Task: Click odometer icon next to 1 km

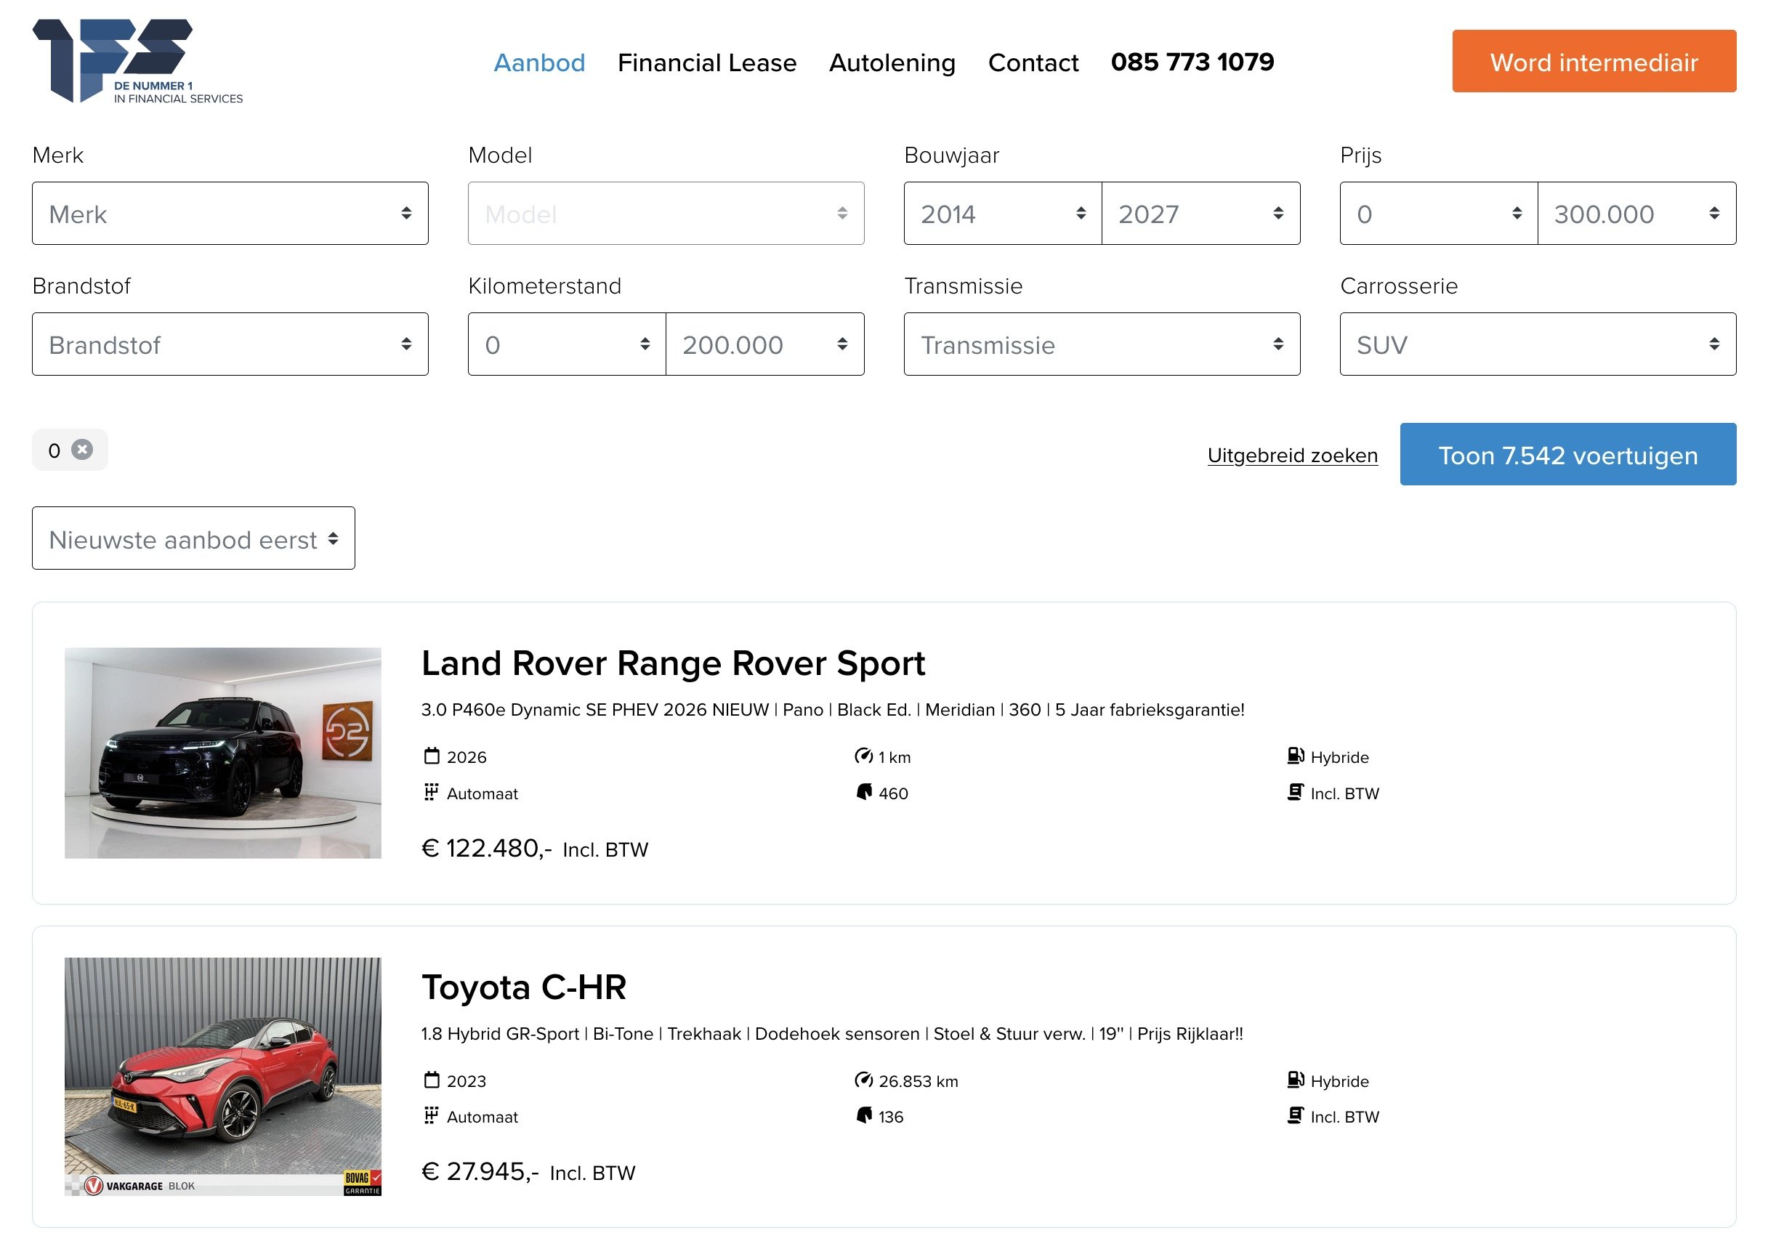Action: [x=863, y=756]
